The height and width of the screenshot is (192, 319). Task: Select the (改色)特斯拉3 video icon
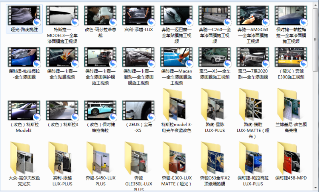pos(62,110)
